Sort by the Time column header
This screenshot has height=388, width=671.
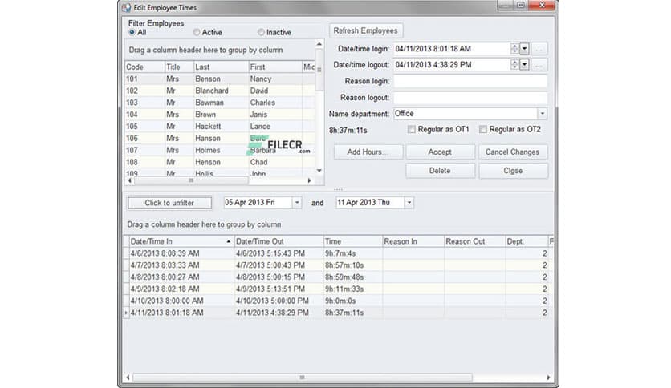point(353,241)
